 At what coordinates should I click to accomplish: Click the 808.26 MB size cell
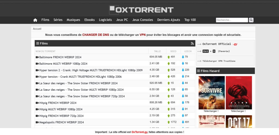[156, 102]
